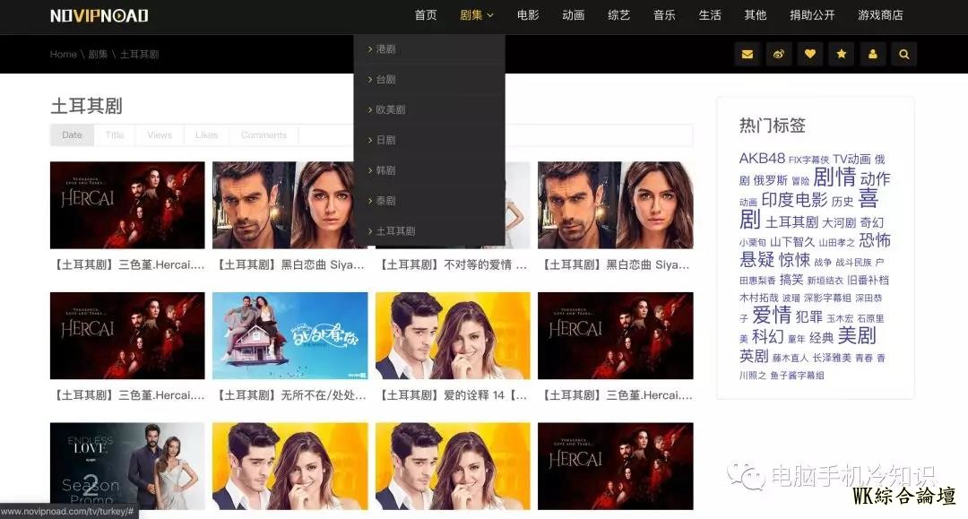This screenshot has width=968, height=519.
Task: Click 剧集 in the breadcrumb
Action: pyautogui.click(x=98, y=55)
